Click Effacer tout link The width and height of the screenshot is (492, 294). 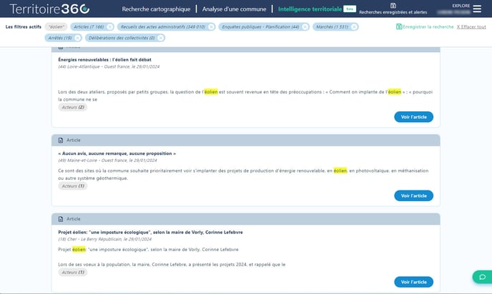pos(471,26)
